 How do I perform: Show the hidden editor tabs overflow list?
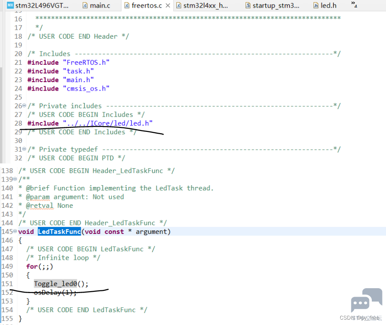pos(354,4)
